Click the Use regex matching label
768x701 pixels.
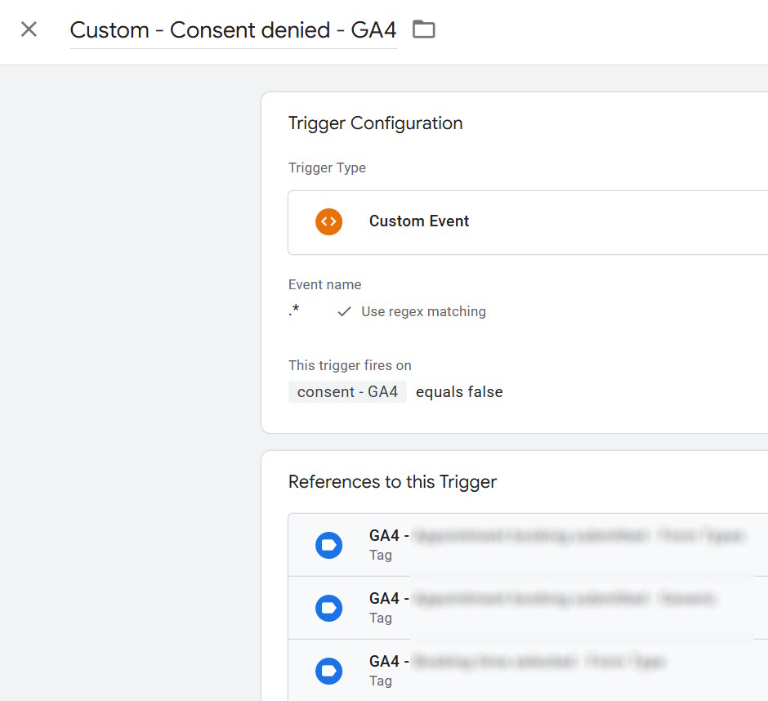tap(424, 311)
